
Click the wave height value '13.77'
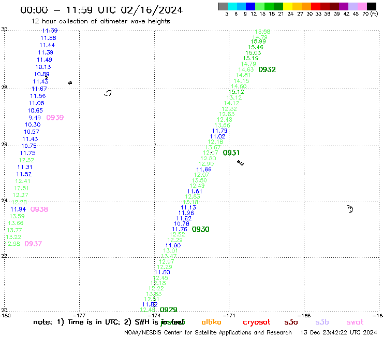coord(14,230)
